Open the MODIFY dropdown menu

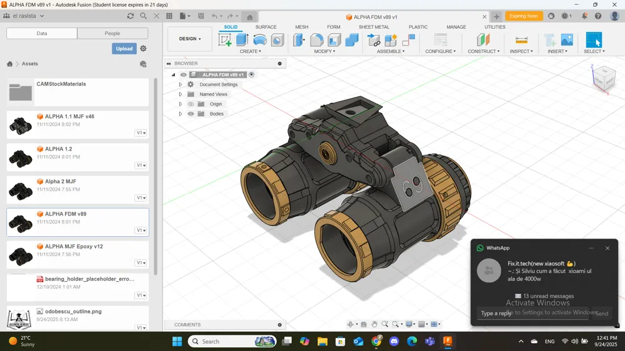pyautogui.click(x=324, y=51)
